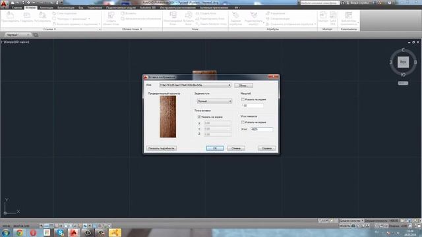Open the red Opera icon on the taskbar
The image size is (422, 237).
pos(33,232)
